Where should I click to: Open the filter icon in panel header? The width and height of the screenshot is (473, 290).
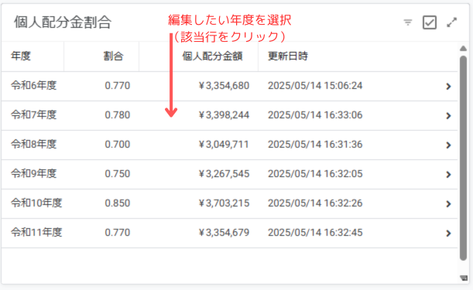(x=407, y=22)
